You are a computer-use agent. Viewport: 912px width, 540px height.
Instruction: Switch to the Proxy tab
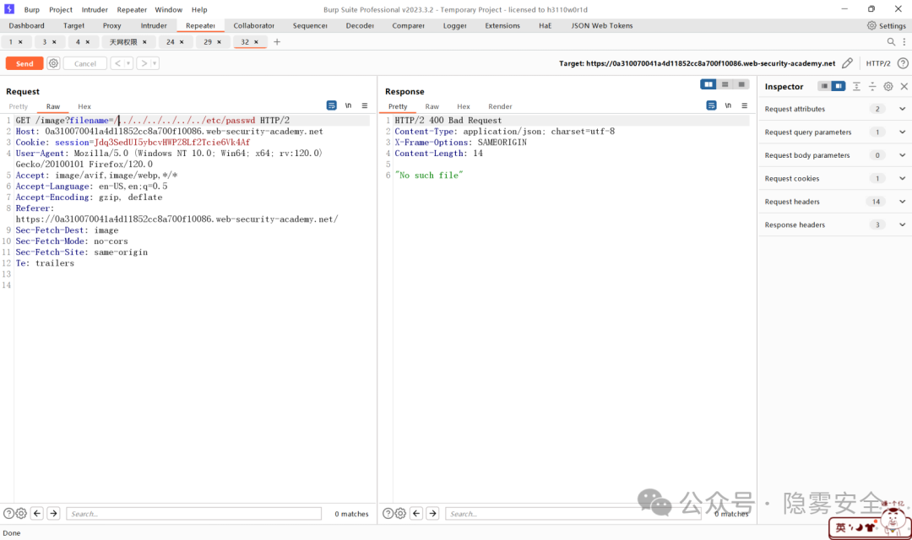[111, 25]
